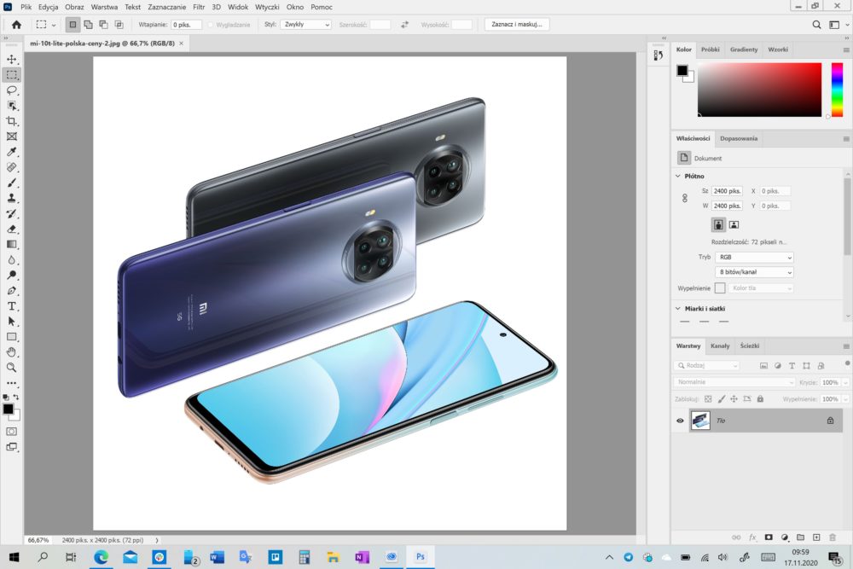Open the Kolor panel options menu

click(846, 49)
